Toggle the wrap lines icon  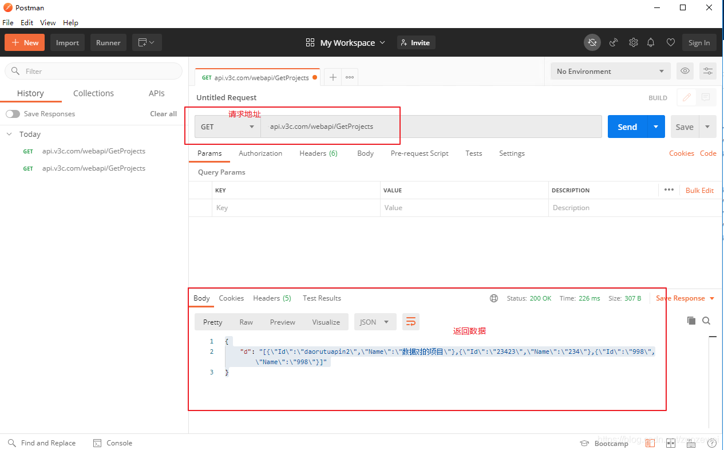click(411, 322)
